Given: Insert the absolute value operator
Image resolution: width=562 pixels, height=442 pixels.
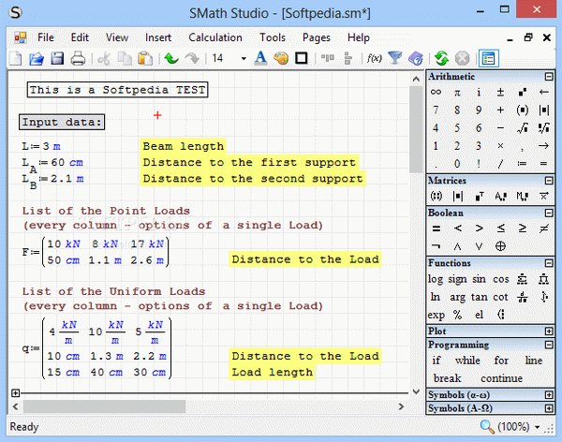Looking at the screenshot, I should (544, 110).
